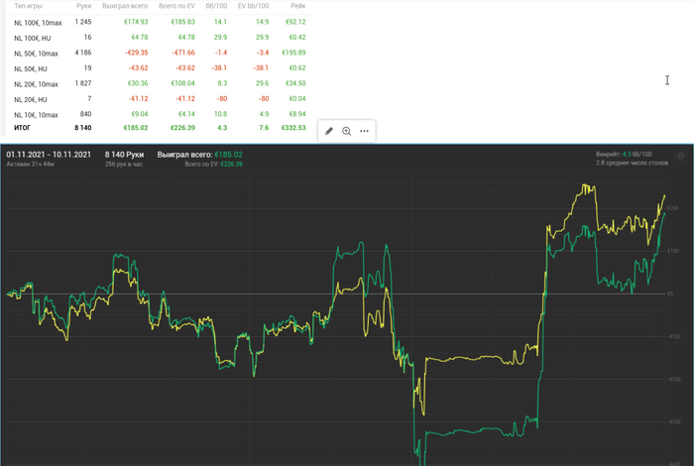Image resolution: width=694 pixels, height=466 pixels.
Task: Select the NL 100€, HU row
Action: 160,38
